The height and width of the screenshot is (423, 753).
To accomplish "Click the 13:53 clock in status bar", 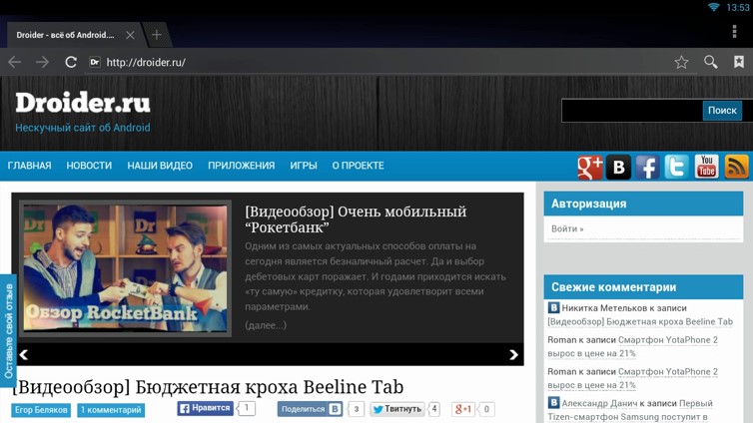I will click(737, 7).
